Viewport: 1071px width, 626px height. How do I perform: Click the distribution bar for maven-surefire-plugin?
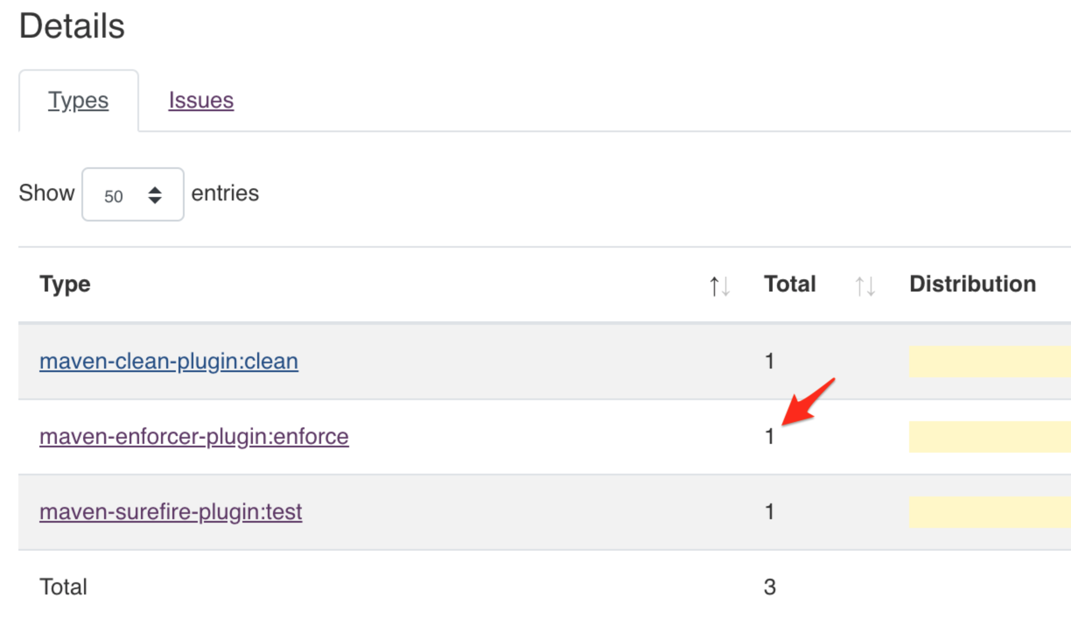tap(989, 512)
